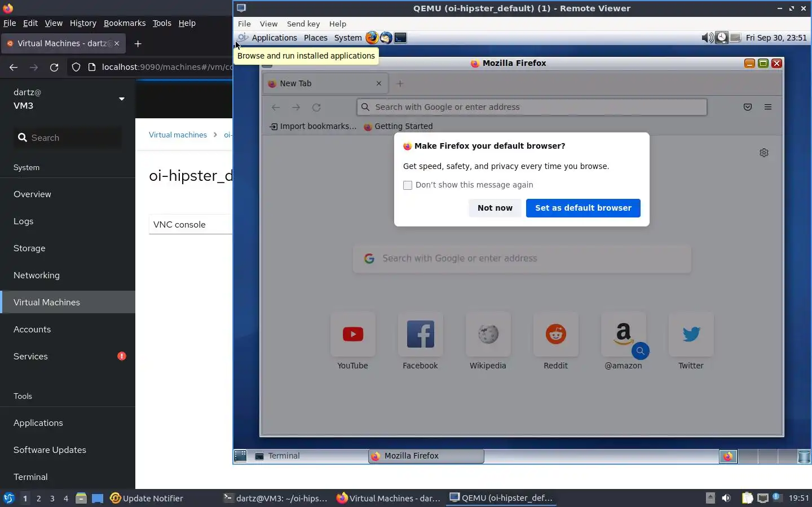
Task: Click the guest time slider clock icon
Action: pos(722,38)
